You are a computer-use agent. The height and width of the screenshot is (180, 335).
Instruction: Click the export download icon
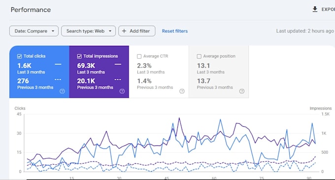coord(315,9)
